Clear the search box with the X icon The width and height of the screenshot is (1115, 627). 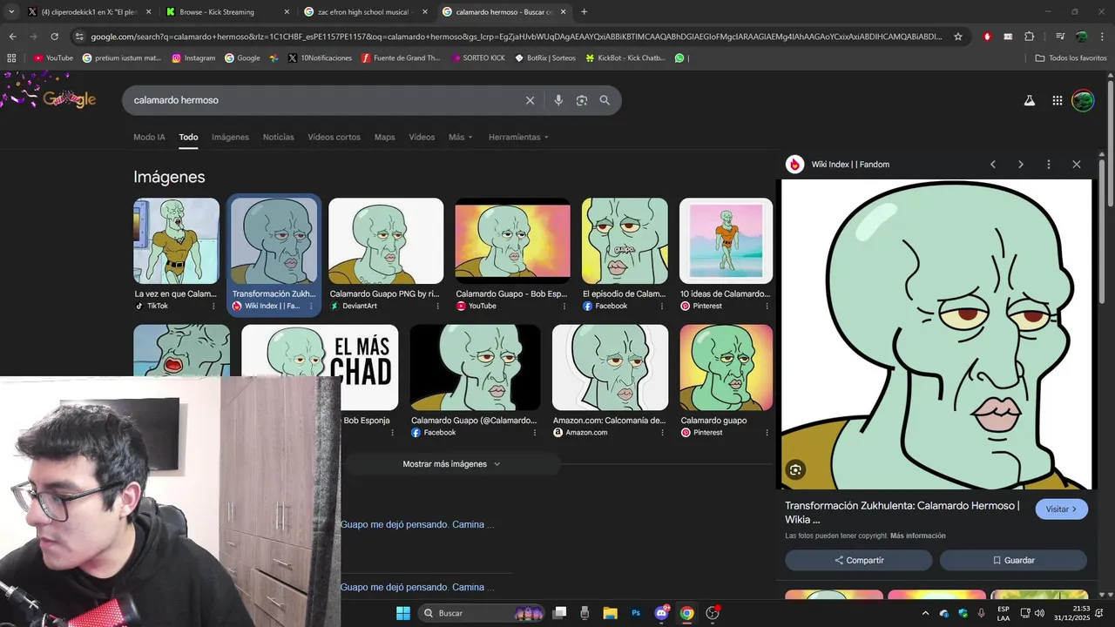(530, 100)
